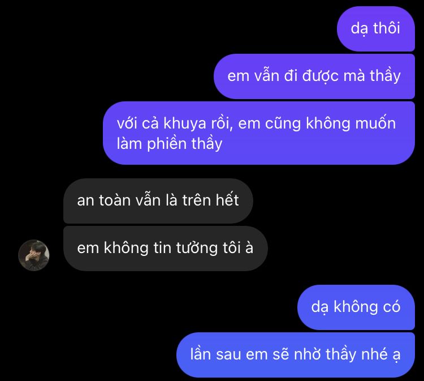Open the sender's profile avatar picture
This screenshot has width=424, height=381.
34,255
